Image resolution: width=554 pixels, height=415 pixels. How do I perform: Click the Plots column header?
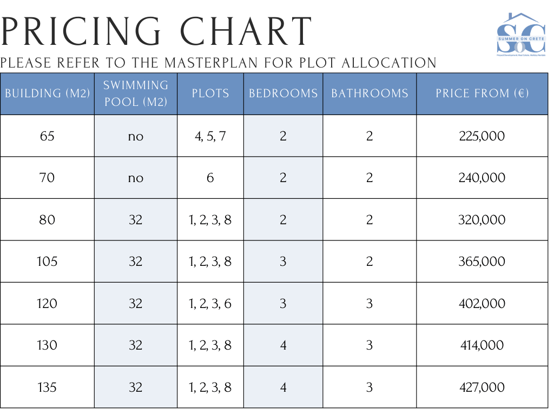pos(210,93)
